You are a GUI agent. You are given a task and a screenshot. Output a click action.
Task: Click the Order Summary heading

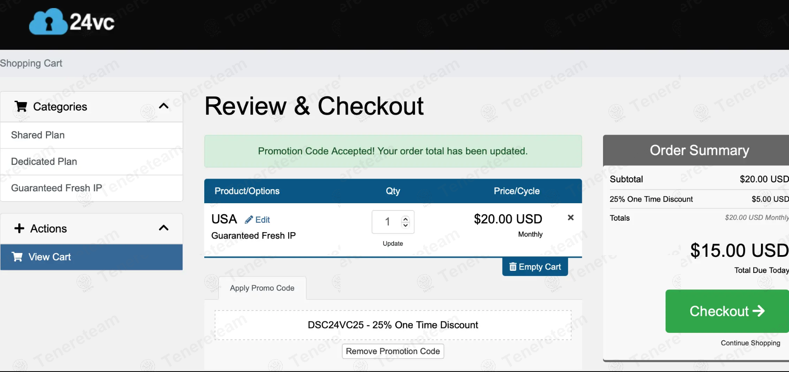pyautogui.click(x=699, y=150)
